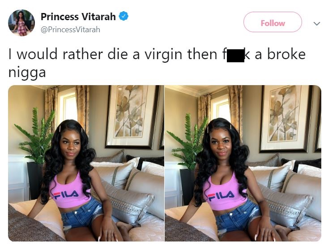Click the blue verified badge
This screenshot has width=328, height=250.
tap(124, 16)
